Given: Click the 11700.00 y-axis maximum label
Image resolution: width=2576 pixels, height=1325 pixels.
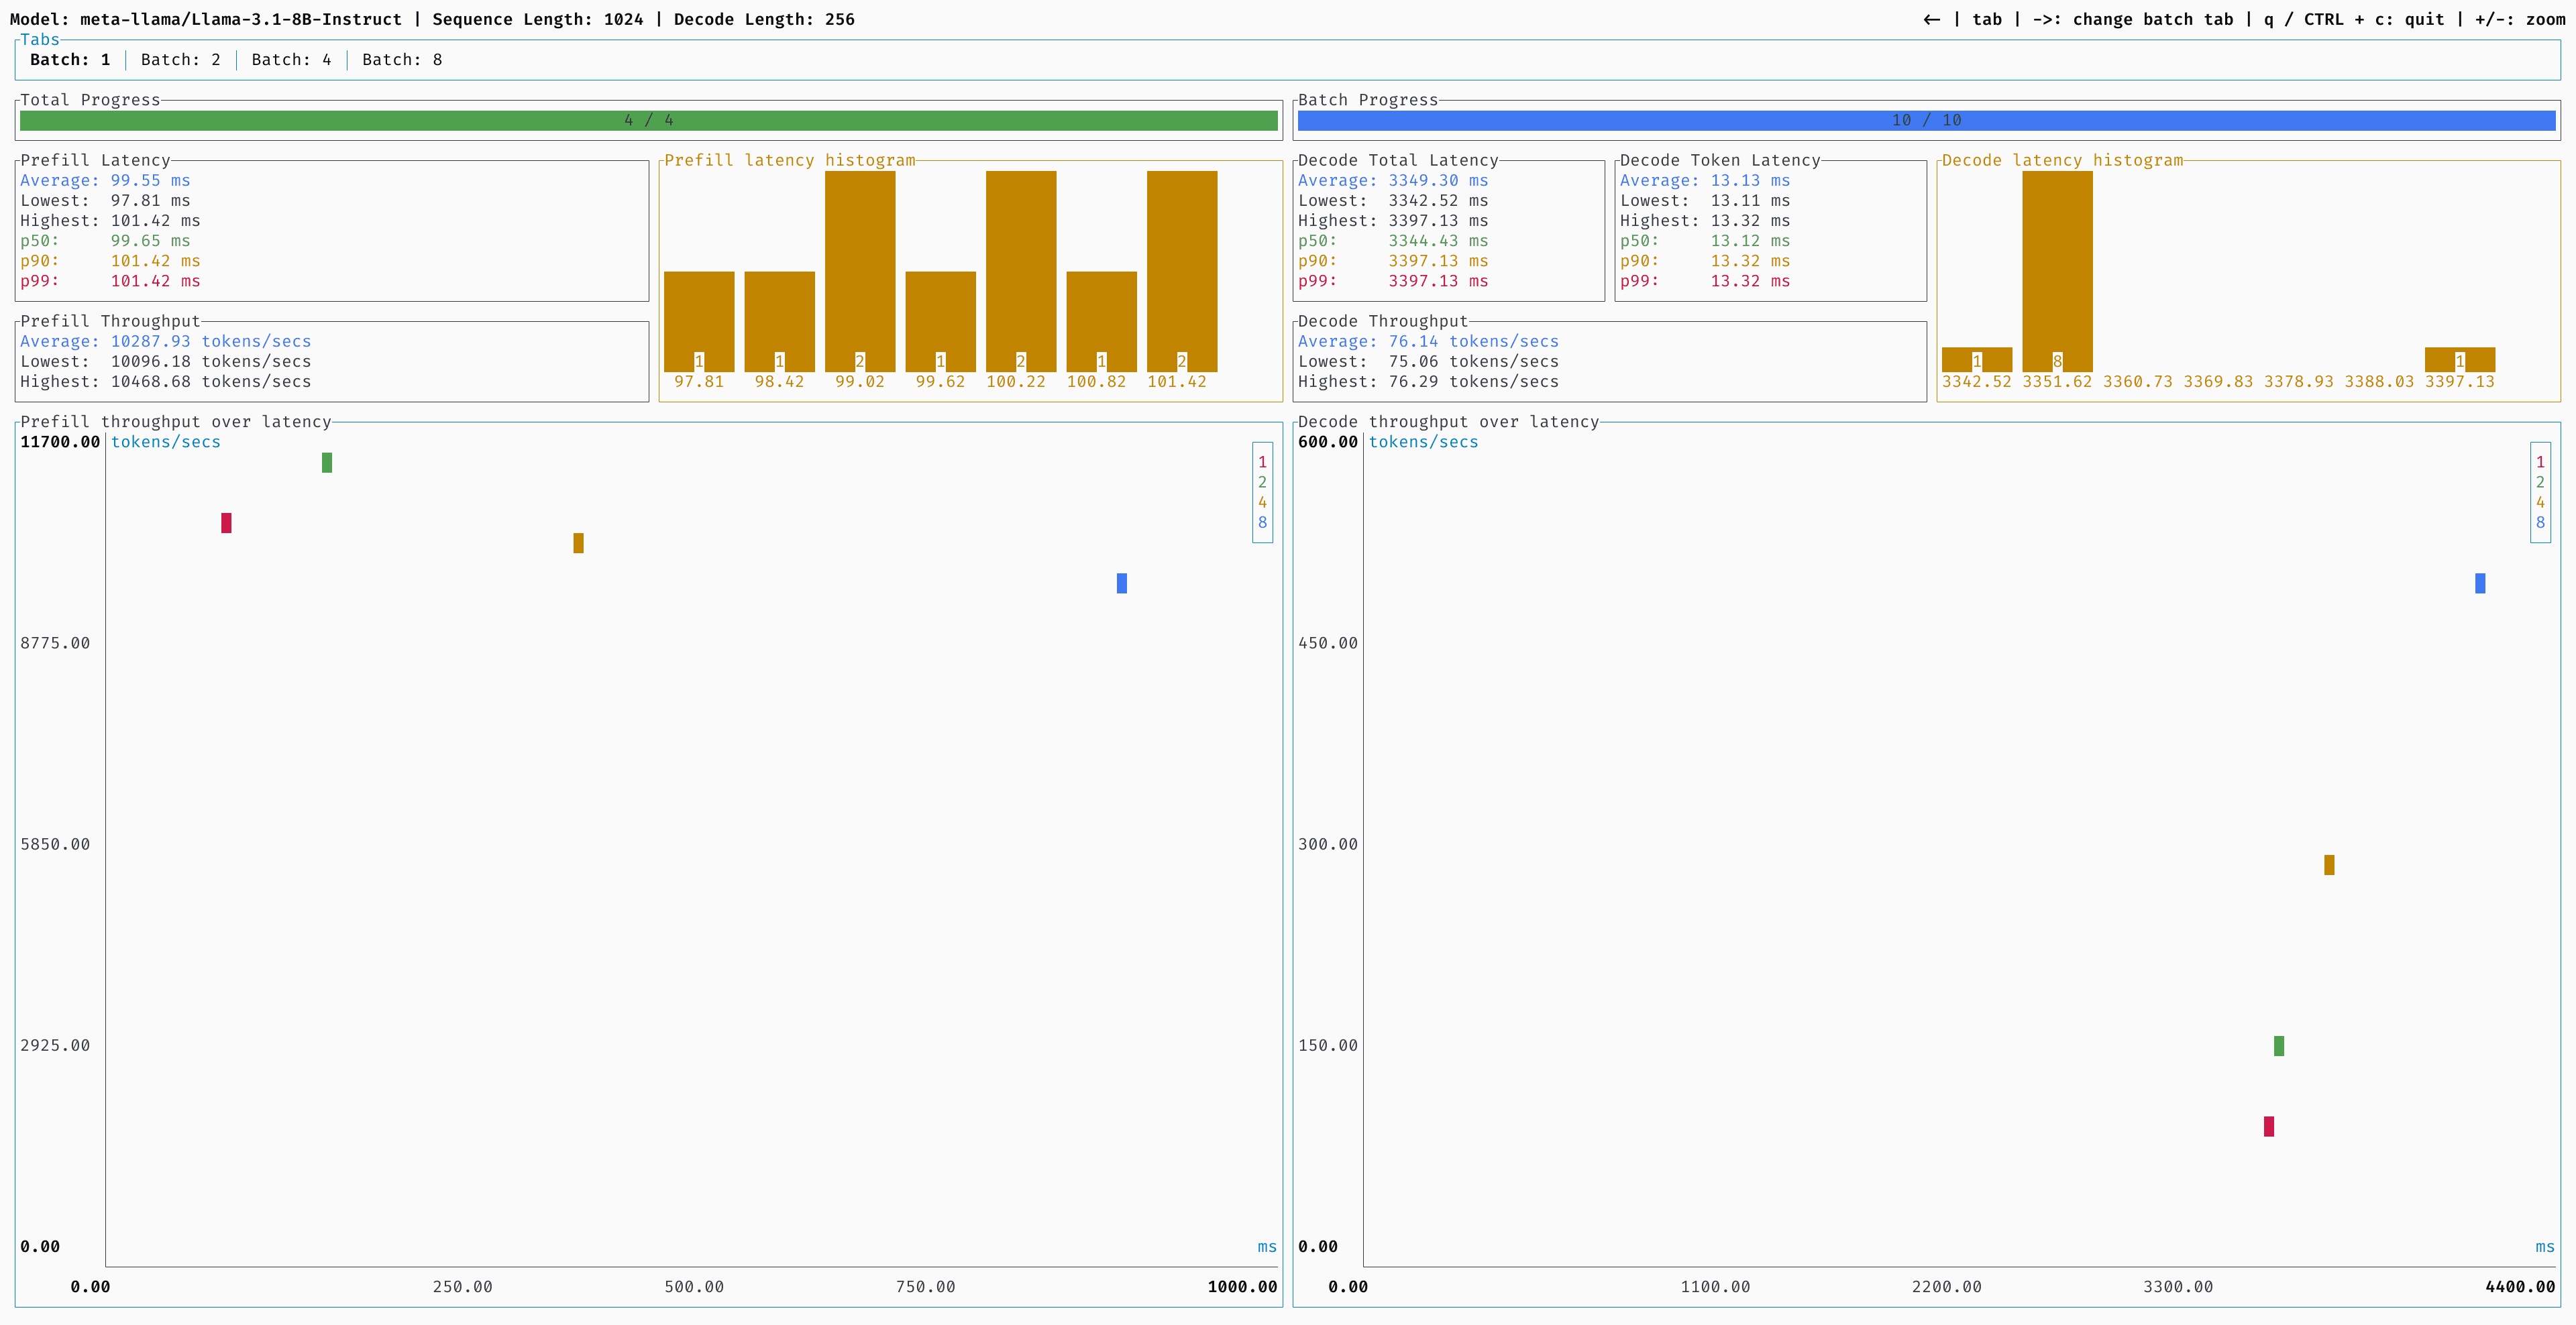Looking at the screenshot, I should pos(60,443).
